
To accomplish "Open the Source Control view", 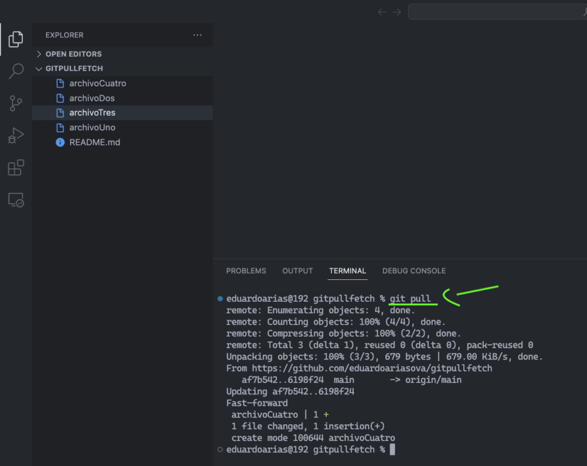I will [15, 103].
